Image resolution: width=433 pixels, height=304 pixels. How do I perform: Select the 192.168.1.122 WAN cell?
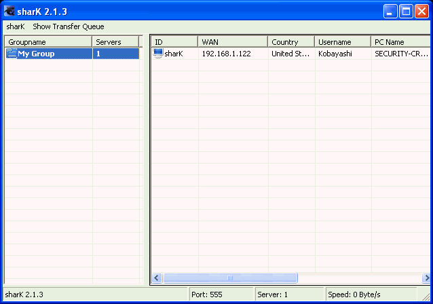click(x=227, y=54)
